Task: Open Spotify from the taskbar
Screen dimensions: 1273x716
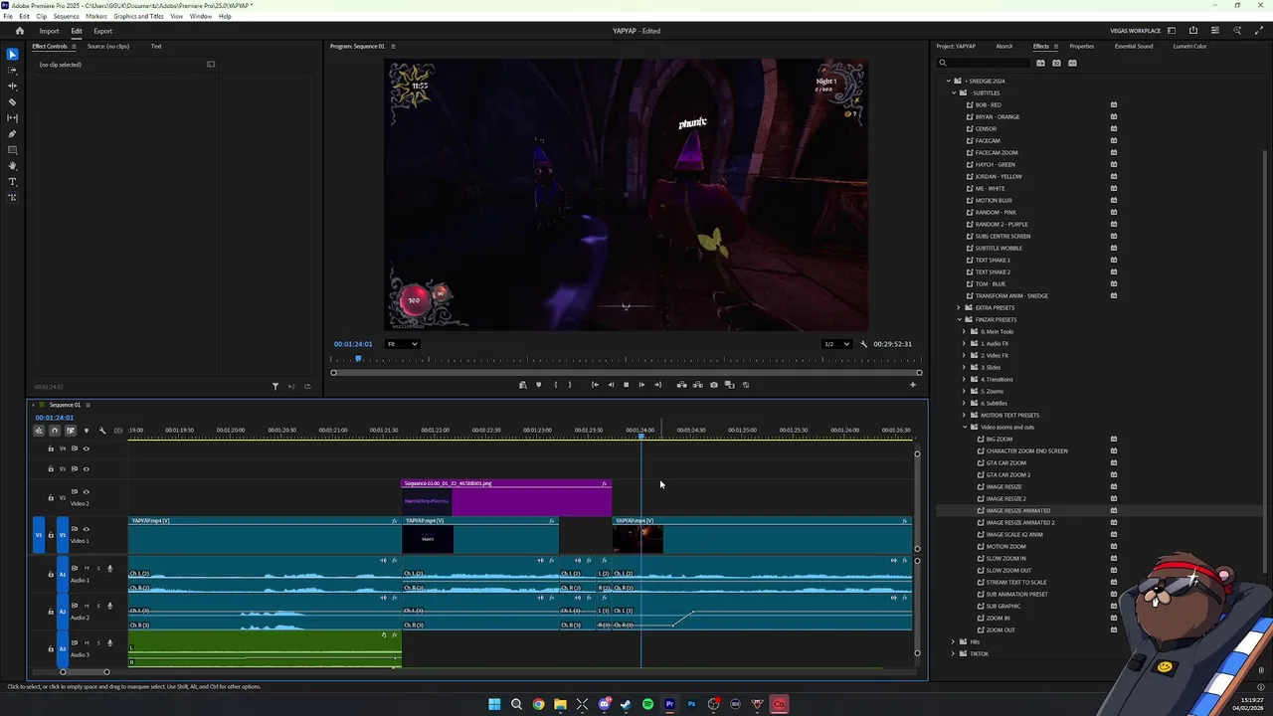Action: click(647, 704)
